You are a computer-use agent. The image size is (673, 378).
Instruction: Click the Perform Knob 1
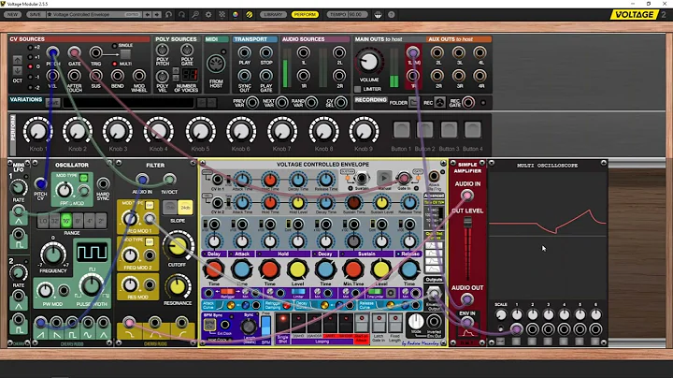pos(37,131)
